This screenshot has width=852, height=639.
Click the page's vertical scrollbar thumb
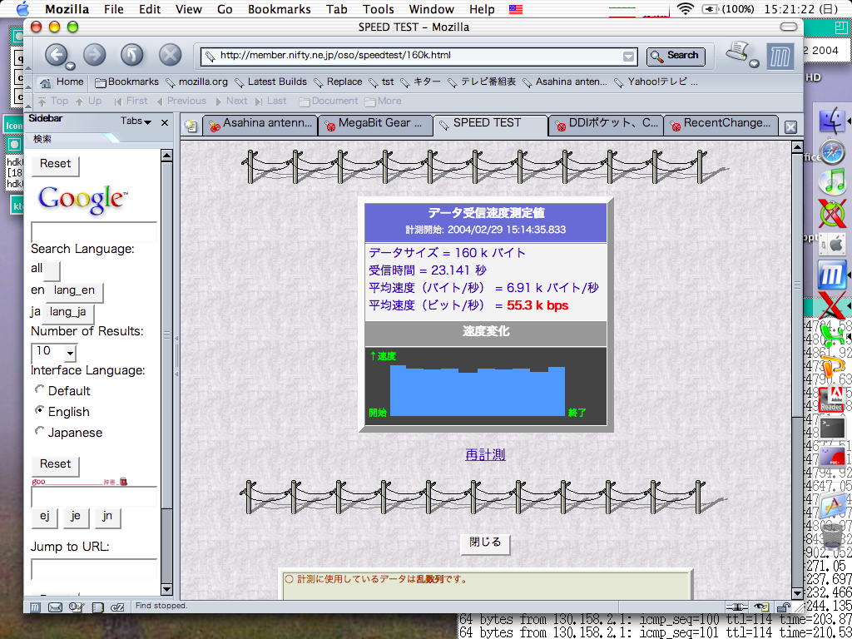tap(797, 285)
